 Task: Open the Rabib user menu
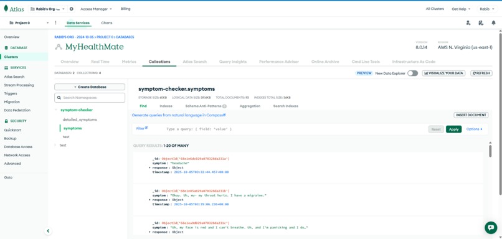(x=487, y=9)
